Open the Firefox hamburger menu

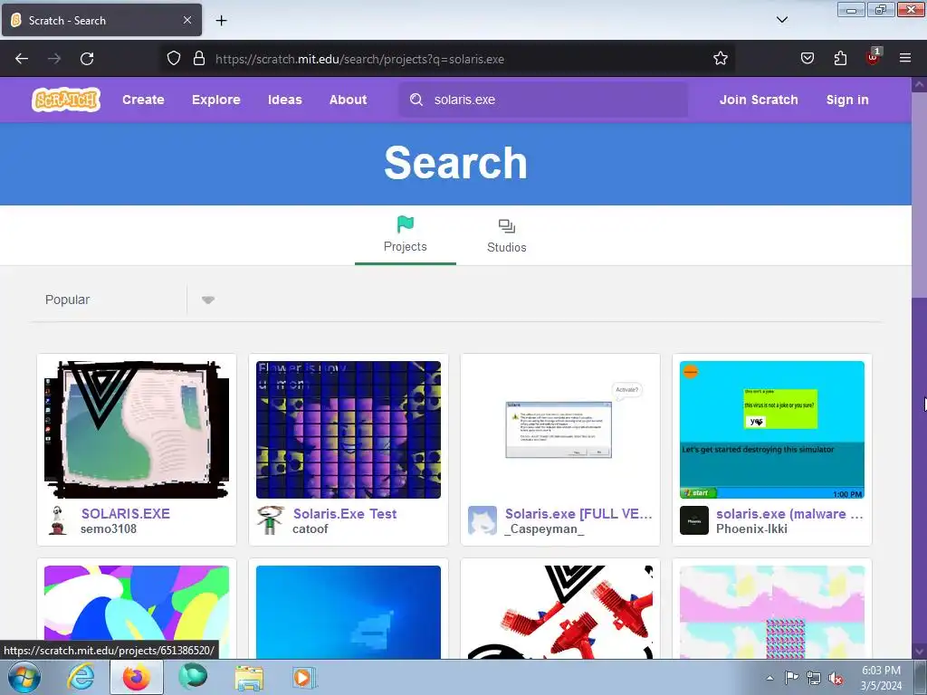pyautogui.click(x=905, y=58)
